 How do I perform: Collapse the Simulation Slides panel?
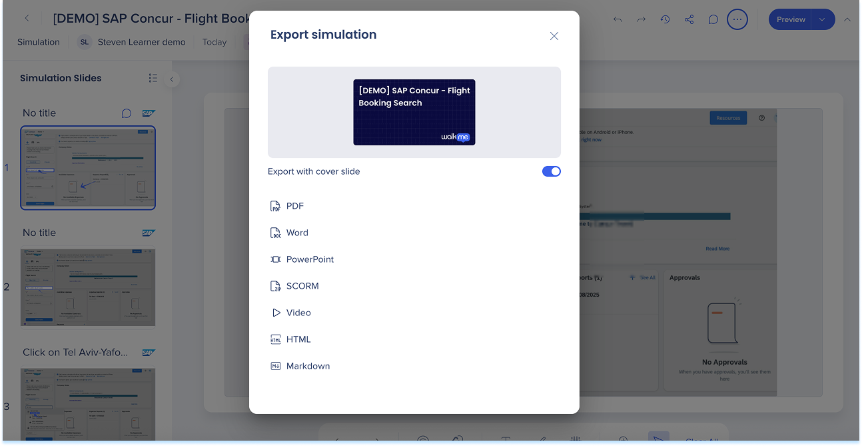tap(171, 79)
